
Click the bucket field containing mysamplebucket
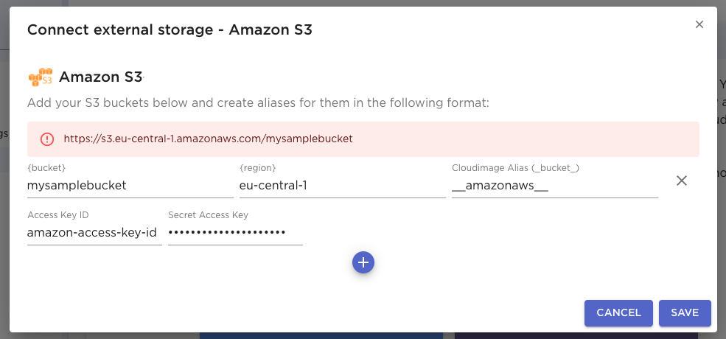(x=130, y=186)
